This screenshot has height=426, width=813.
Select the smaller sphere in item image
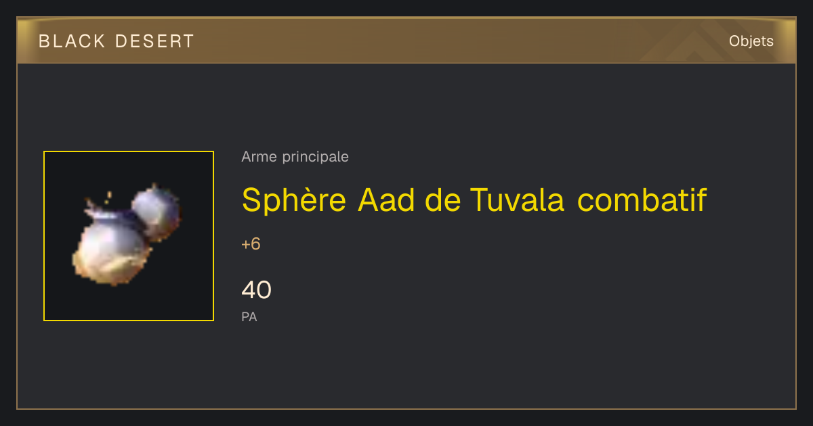[157, 212]
